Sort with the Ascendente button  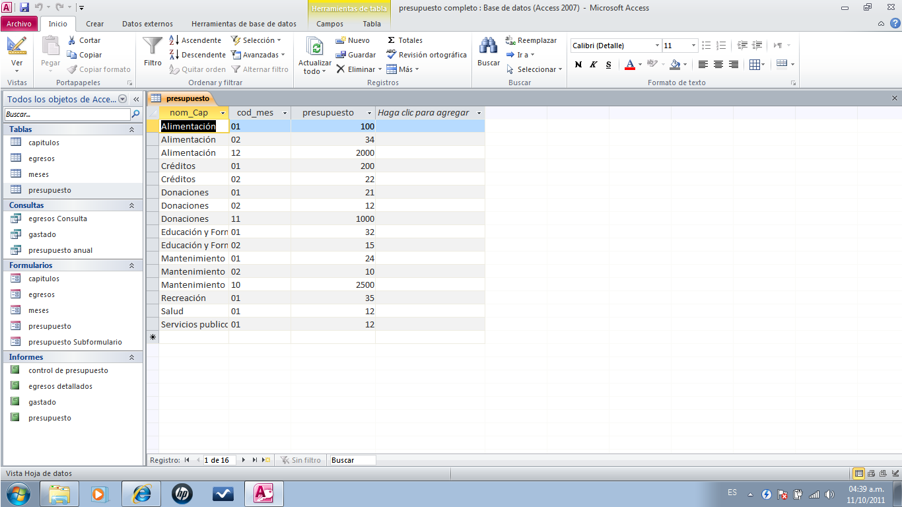pos(195,40)
